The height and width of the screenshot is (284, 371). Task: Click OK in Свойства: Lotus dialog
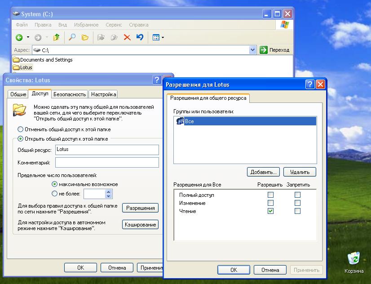tap(80, 268)
